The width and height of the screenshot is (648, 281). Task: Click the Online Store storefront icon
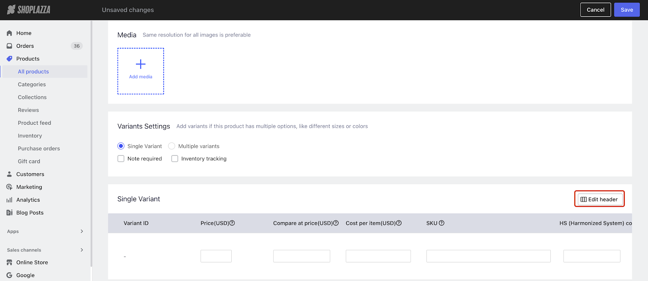(x=9, y=262)
